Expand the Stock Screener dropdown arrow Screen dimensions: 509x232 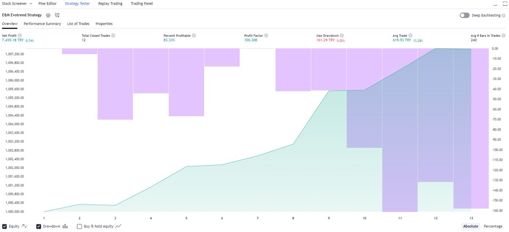(31, 3)
